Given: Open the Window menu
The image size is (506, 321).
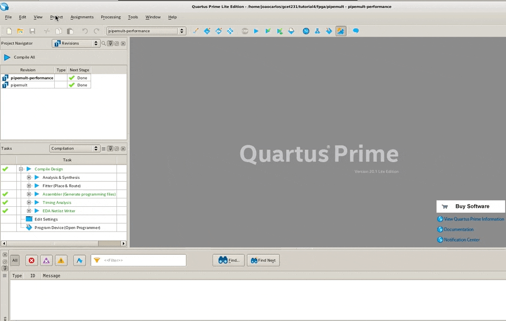Looking at the screenshot, I should coord(153,17).
